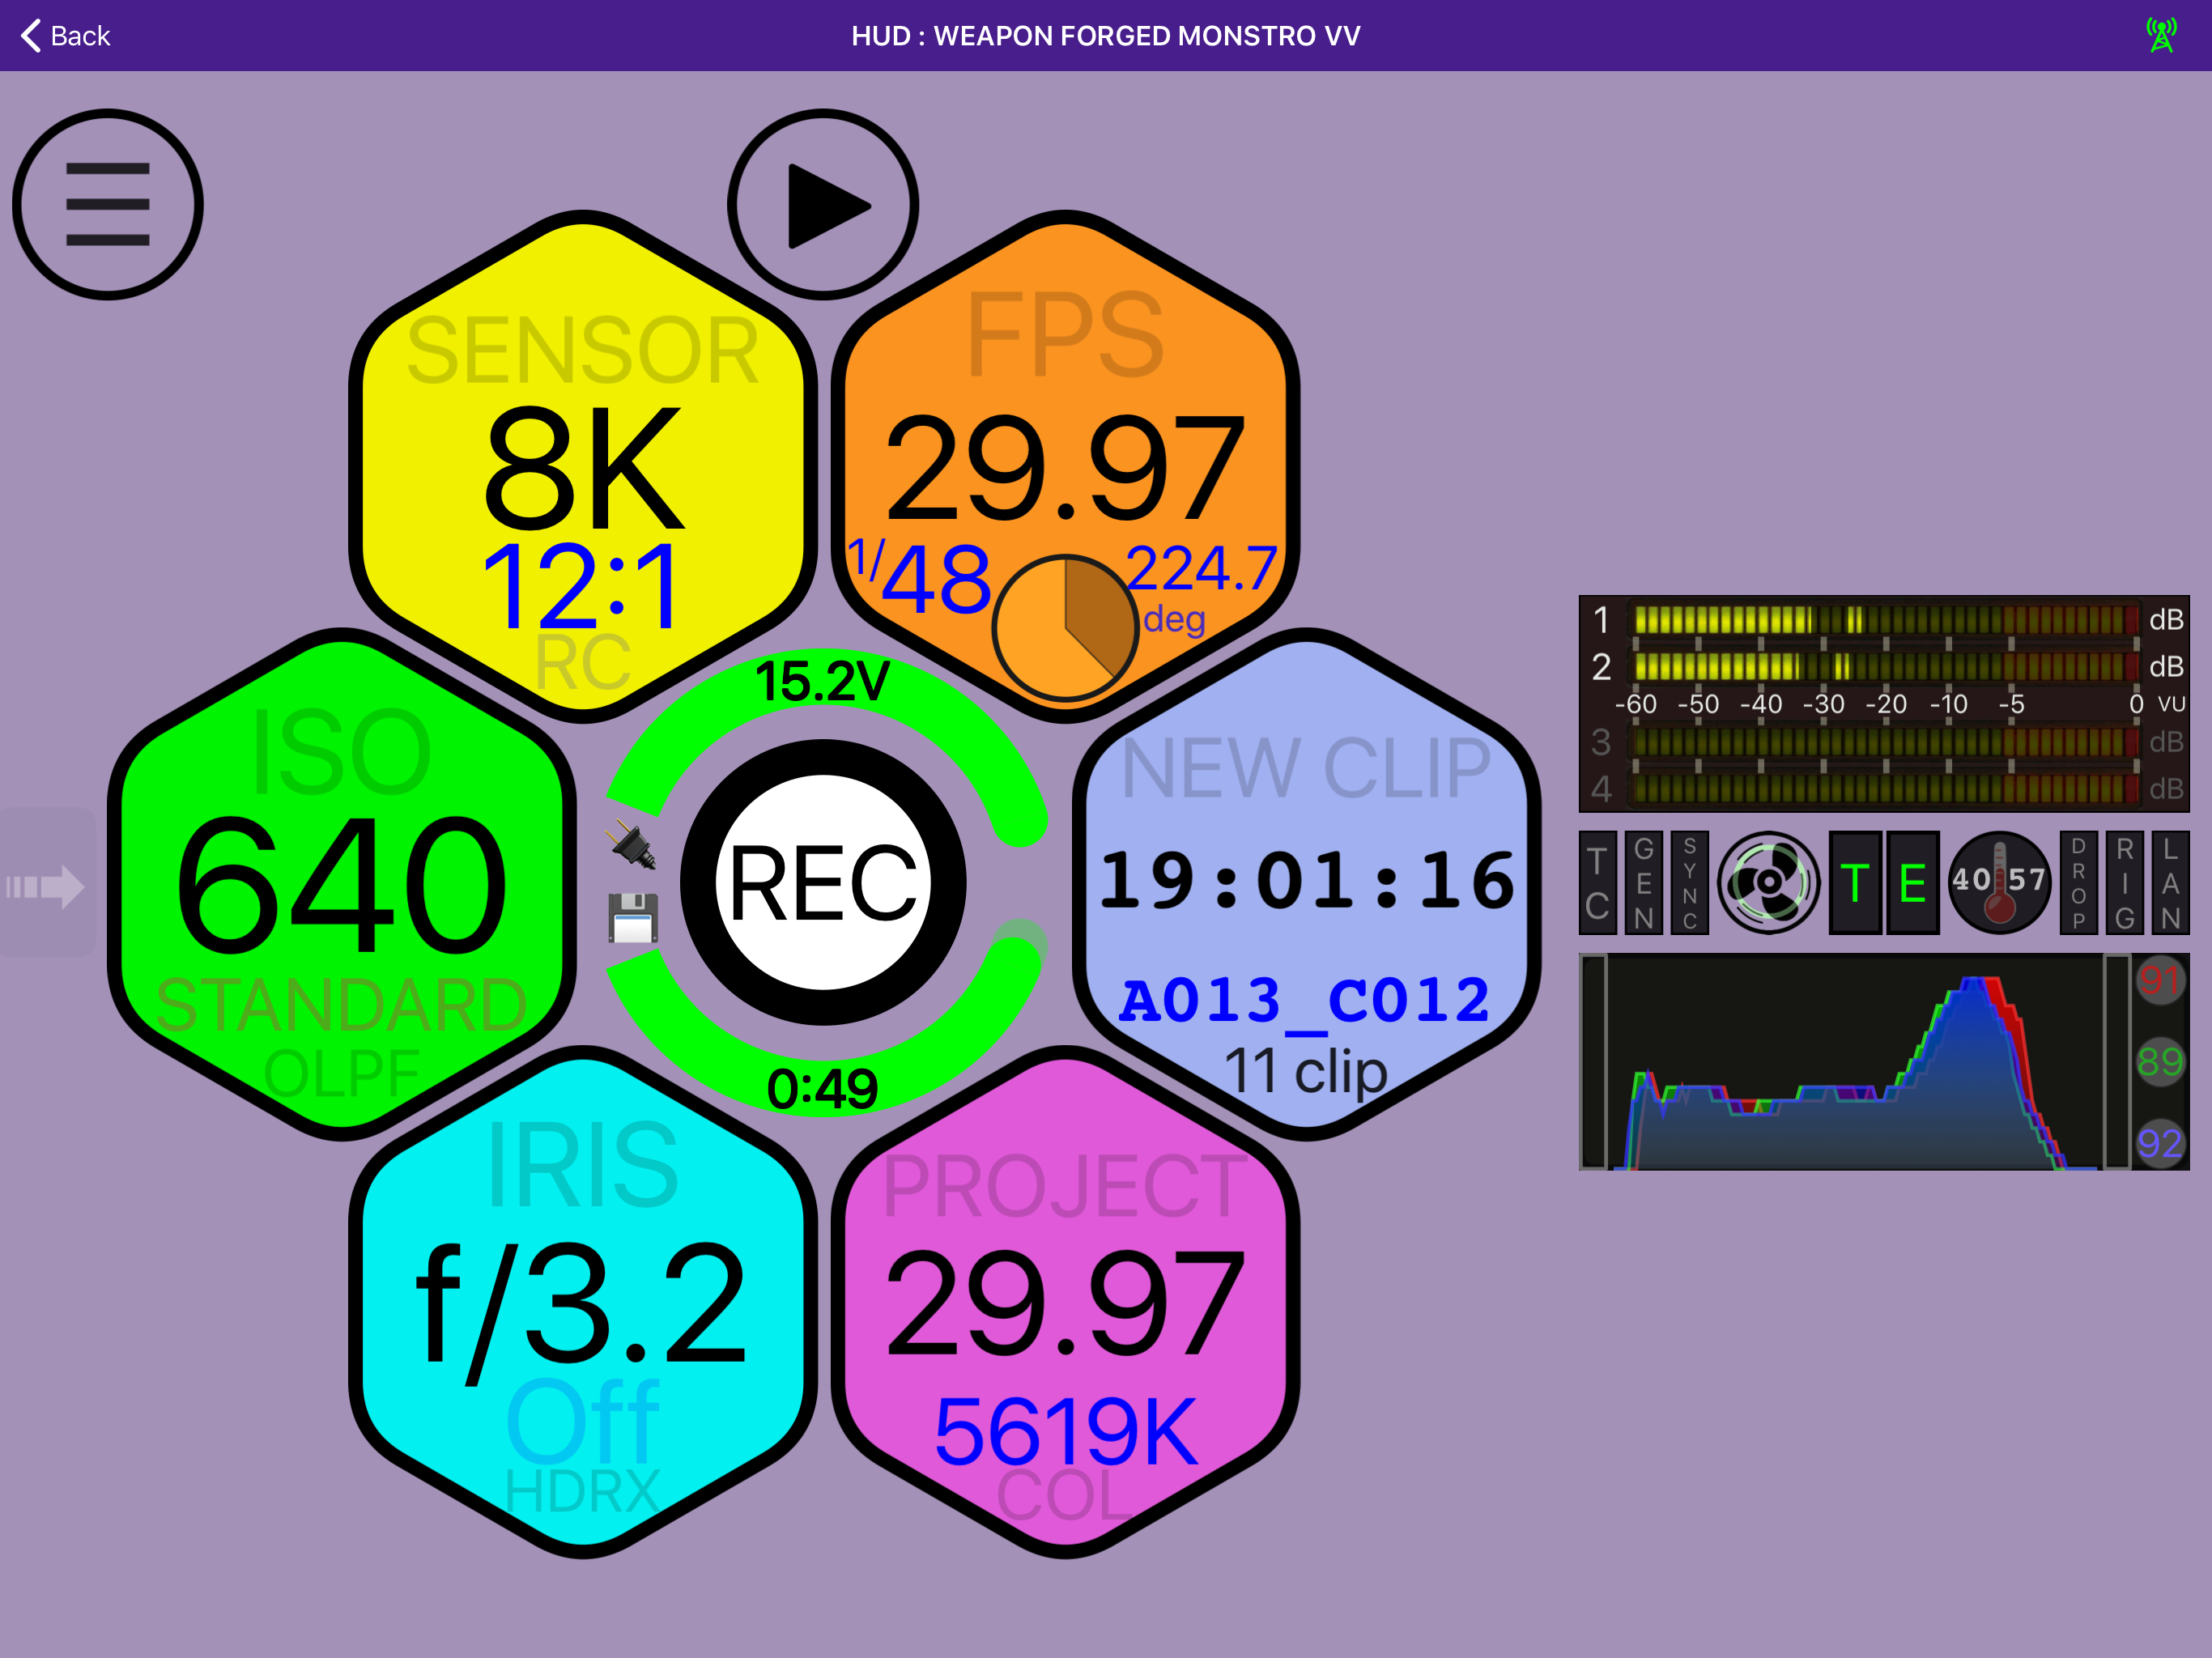Open the temperature indicator showing 40/57
The width and height of the screenshot is (2212, 1658).
(x=2000, y=882)
